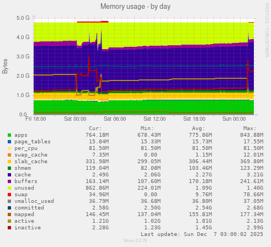Viewport: 271px width, 247px height.
Task: Click swap max value 78.66M
Action: click(x=253, y=195)
